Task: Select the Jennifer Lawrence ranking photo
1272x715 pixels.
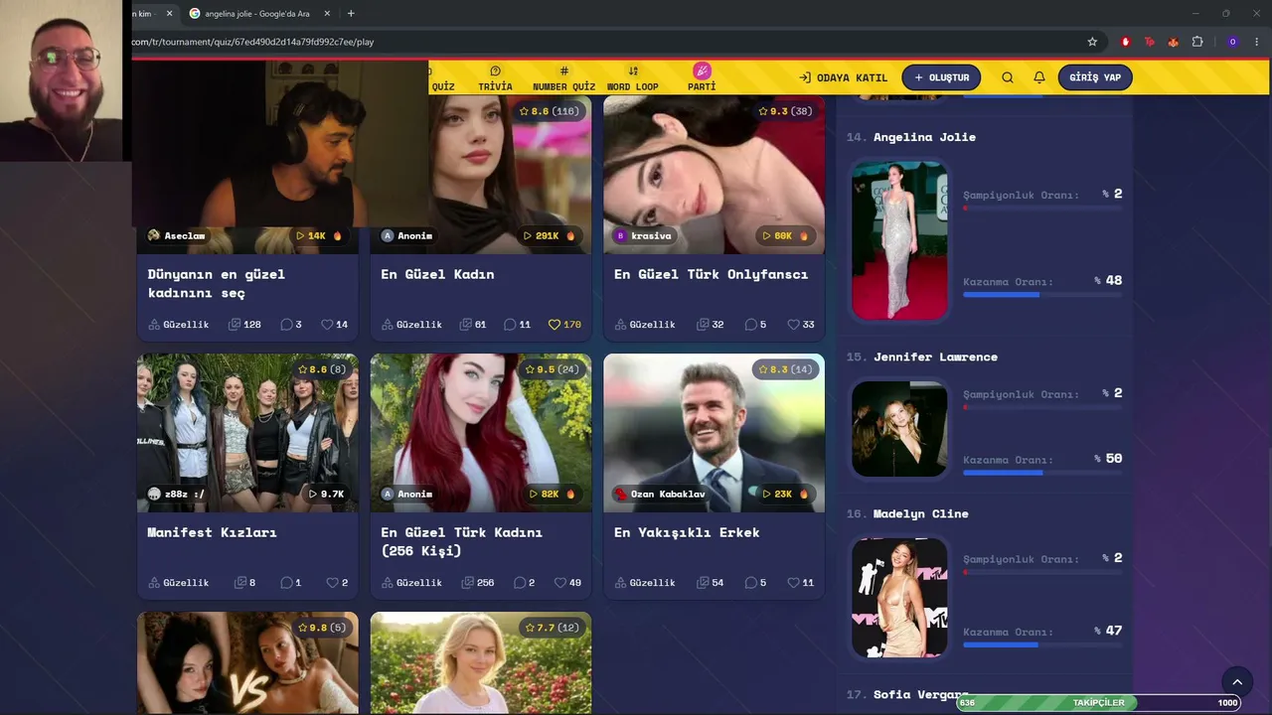Action: tap(899, 429)
